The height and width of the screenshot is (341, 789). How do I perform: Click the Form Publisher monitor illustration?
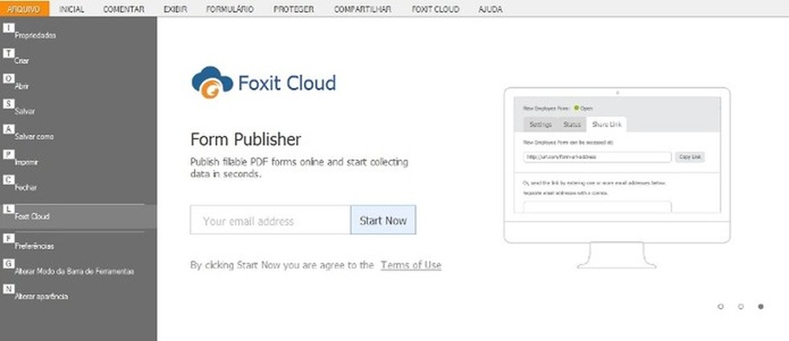click(617, 178)
